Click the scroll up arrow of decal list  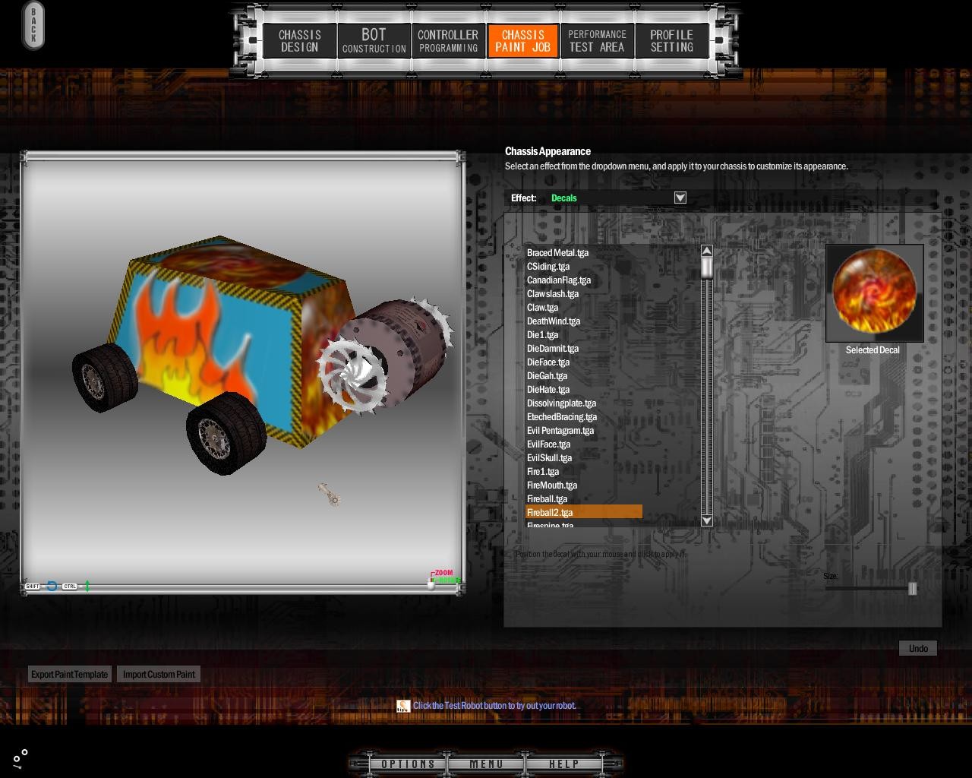pyautogui.click(x=707, y=251)
